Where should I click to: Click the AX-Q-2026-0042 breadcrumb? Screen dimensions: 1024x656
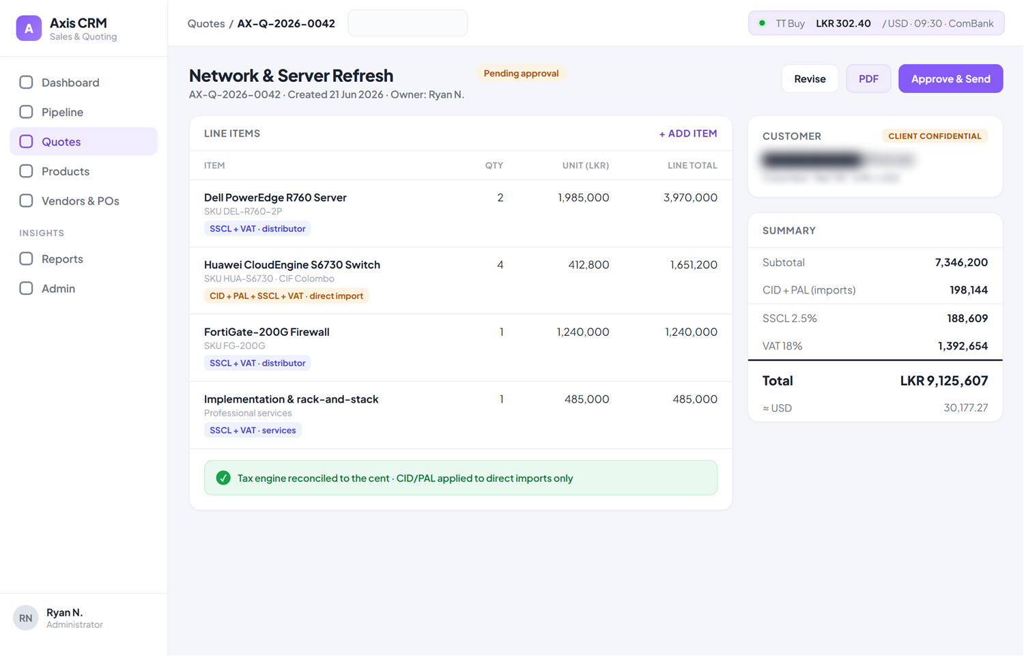point(286,23)
